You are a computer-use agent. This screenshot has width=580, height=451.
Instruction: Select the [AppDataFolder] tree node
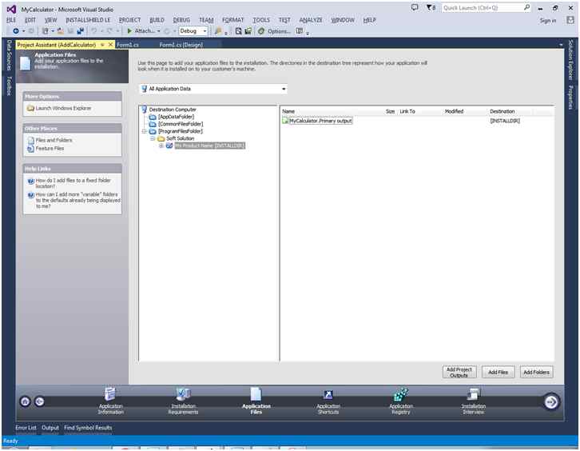176,117
